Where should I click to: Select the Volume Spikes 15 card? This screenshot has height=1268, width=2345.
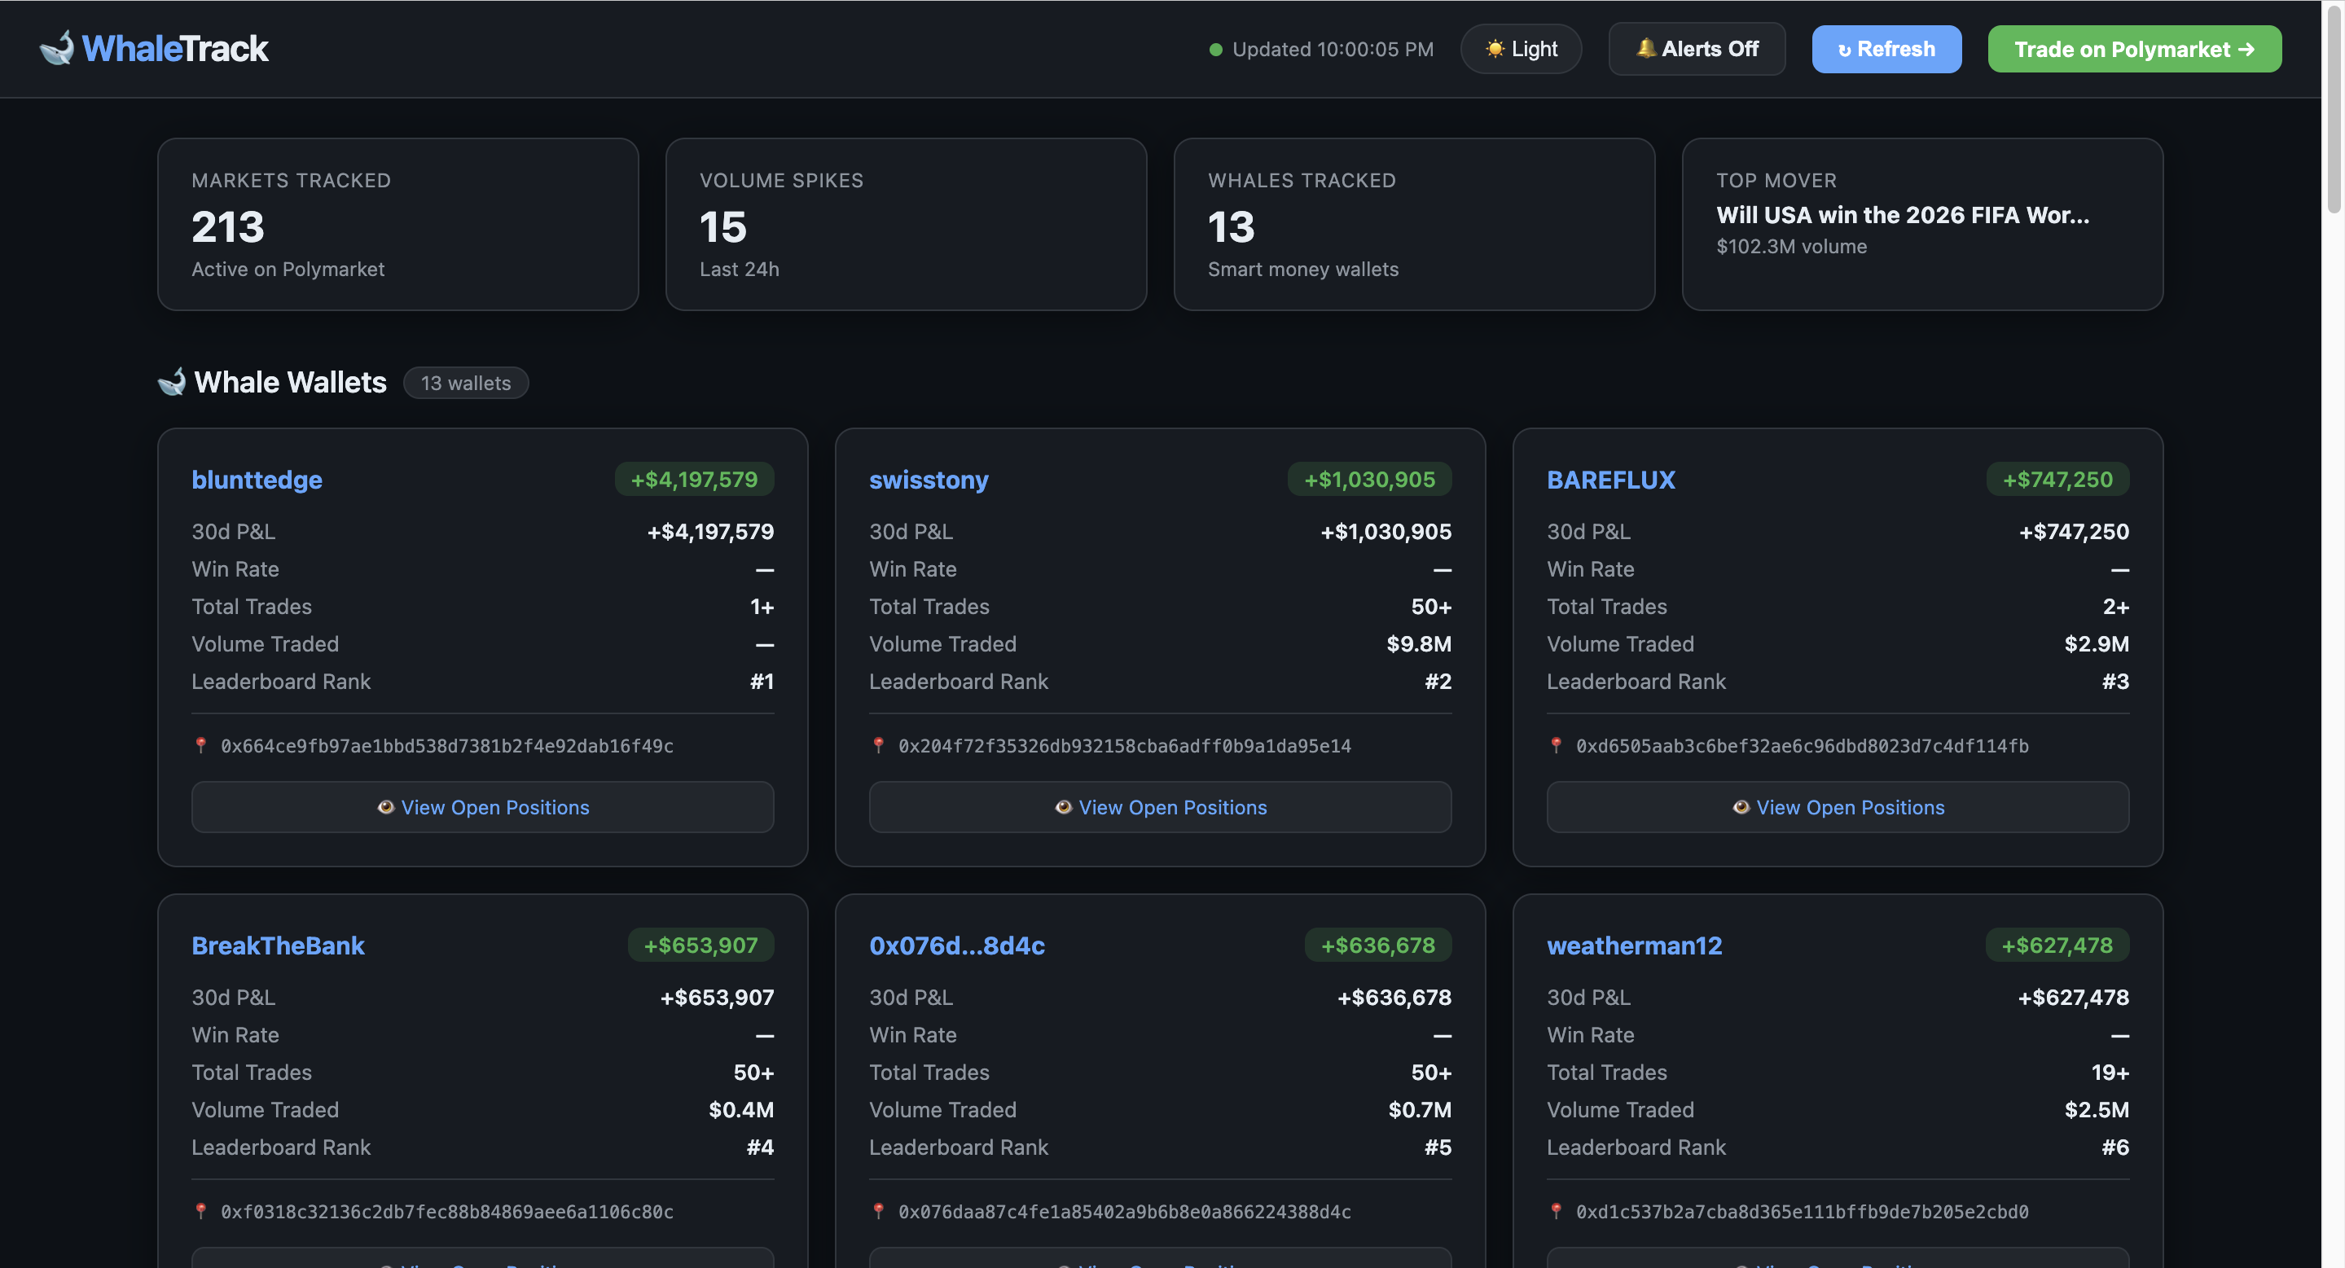(906, 224)
